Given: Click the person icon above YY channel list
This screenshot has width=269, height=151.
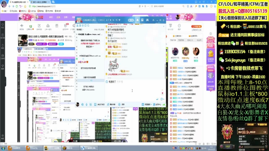Looking at the screenshot, I should (x=77, y=25).
